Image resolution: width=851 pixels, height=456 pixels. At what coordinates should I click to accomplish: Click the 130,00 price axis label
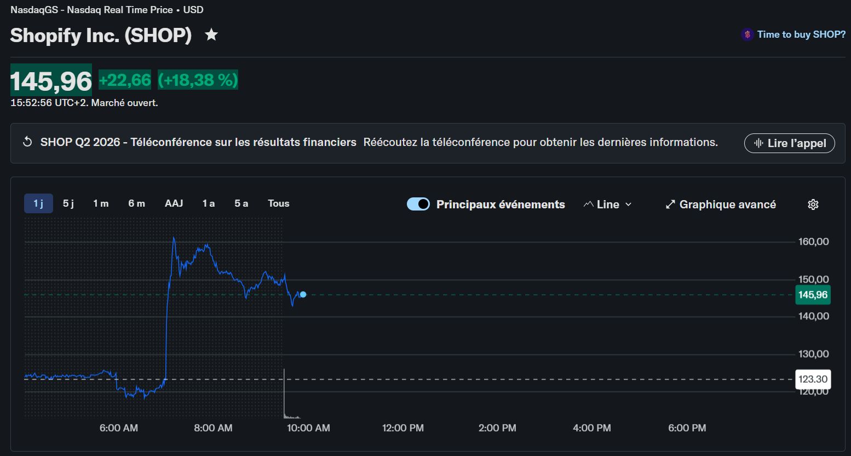point(814,354)
